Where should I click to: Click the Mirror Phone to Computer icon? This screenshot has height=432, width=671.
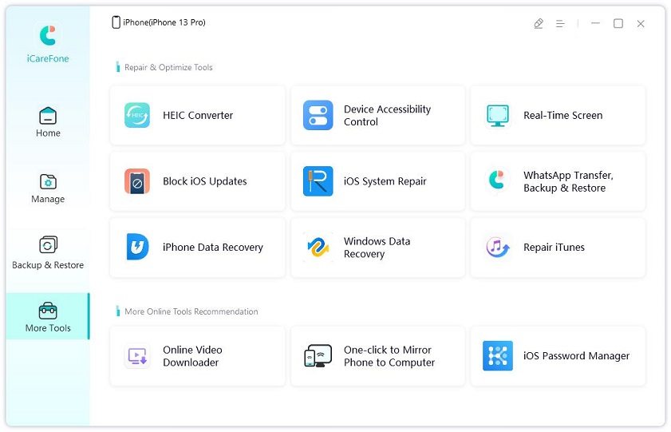point(318,355)
